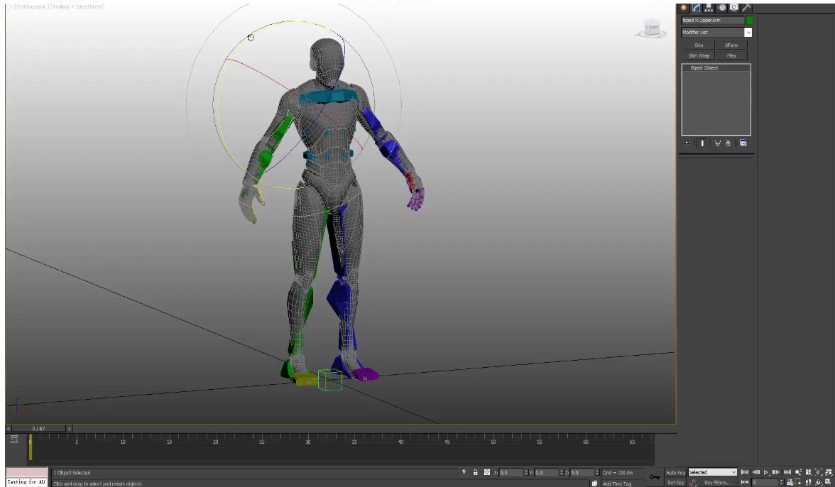Click the biped R UpperArm name field
Image resolution: width=835 pixels, height=487 pixels.
coord(713,20)
